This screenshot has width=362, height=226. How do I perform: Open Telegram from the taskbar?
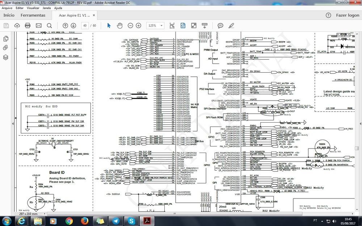[x=115, y=220]
